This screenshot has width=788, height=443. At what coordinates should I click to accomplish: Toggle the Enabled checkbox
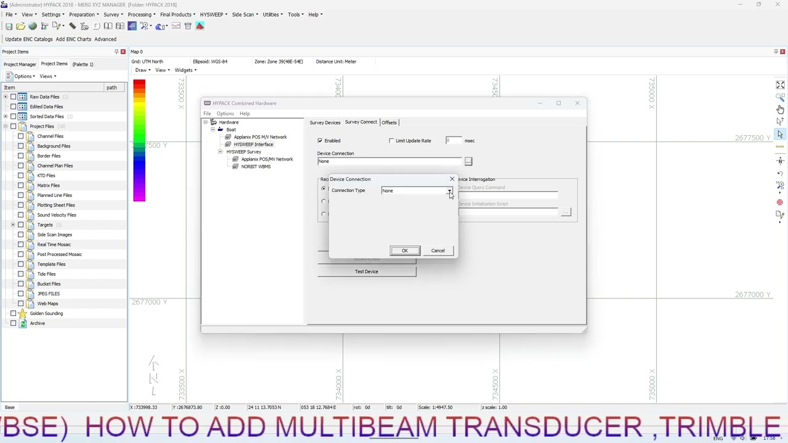click(x=320, y=141)
